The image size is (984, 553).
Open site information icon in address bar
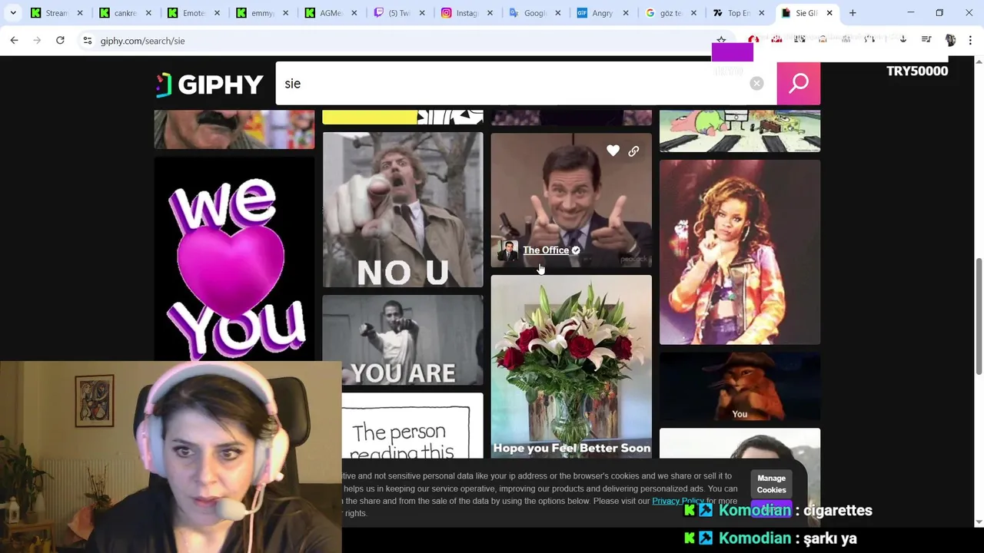tap(88, 41)
